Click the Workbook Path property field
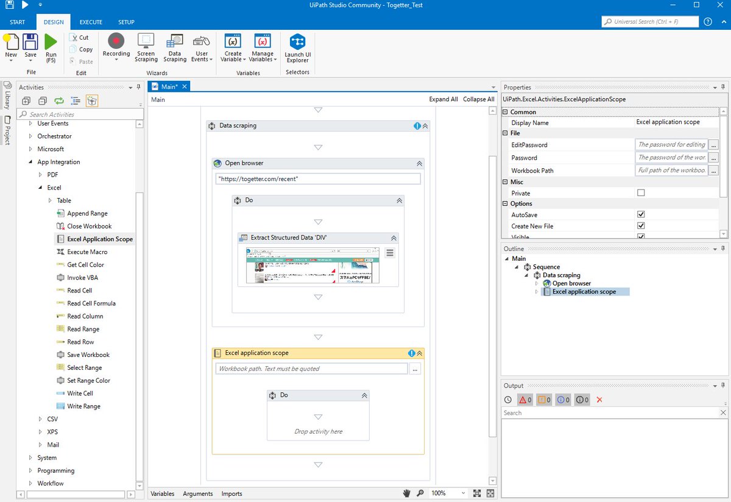 point(672,171)
